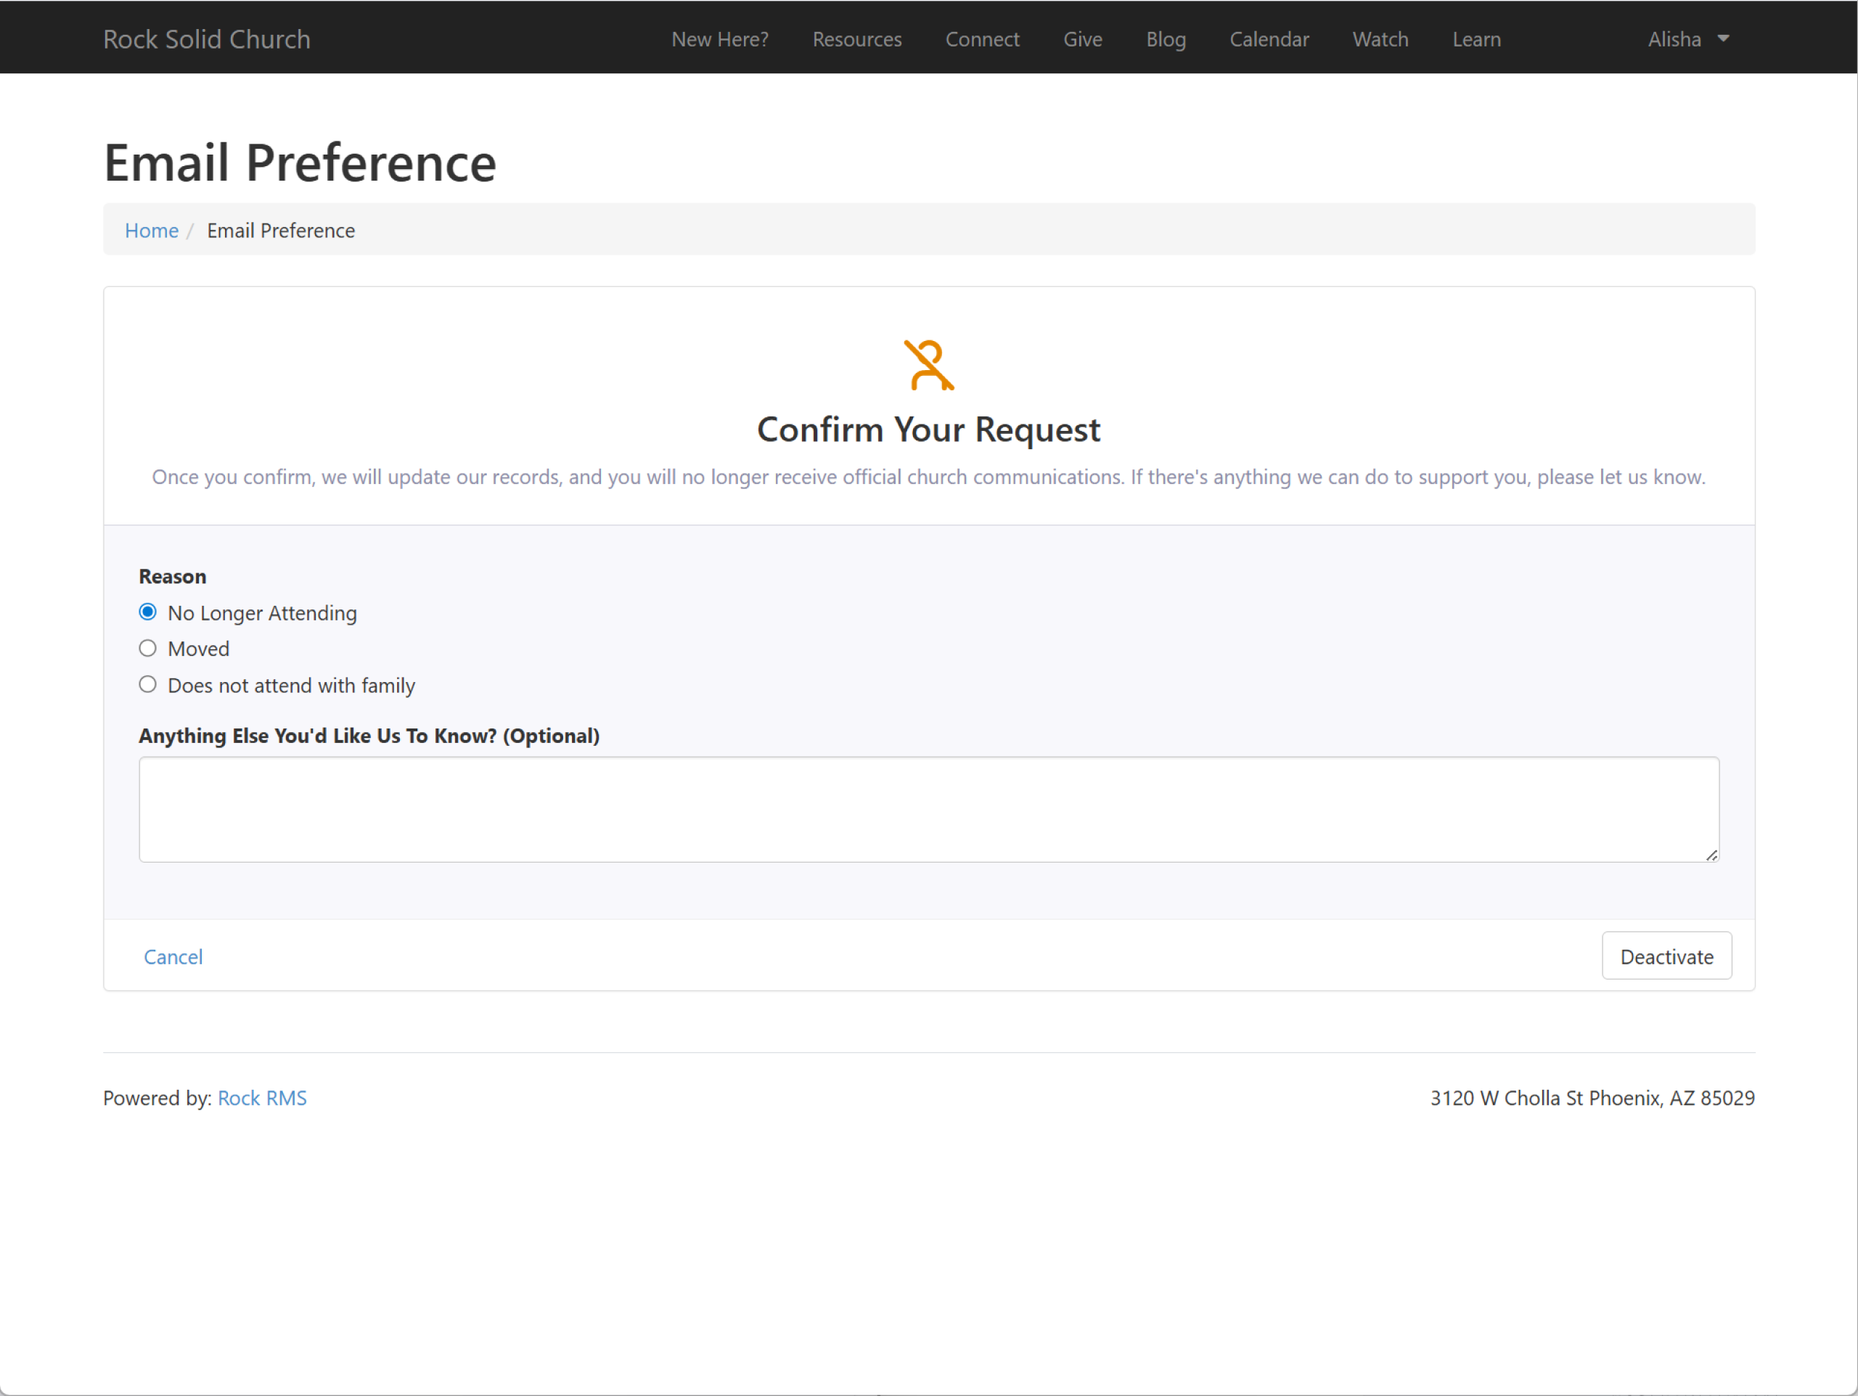Navigate to the Blog
The width and height of the screenshot is (1858, 1396).
point(1165,39)
